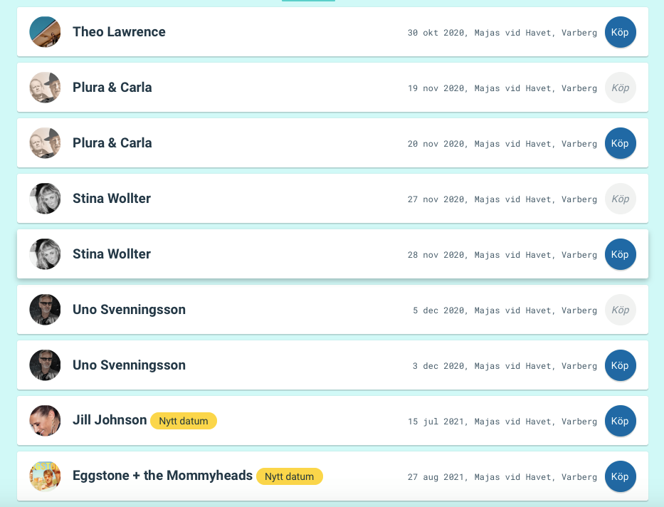Click the greyed Köp for Plura & Carla 19 nov
664x507 pixels.
(x=620, y=88)
